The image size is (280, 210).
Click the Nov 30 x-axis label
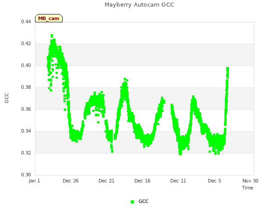250,181
